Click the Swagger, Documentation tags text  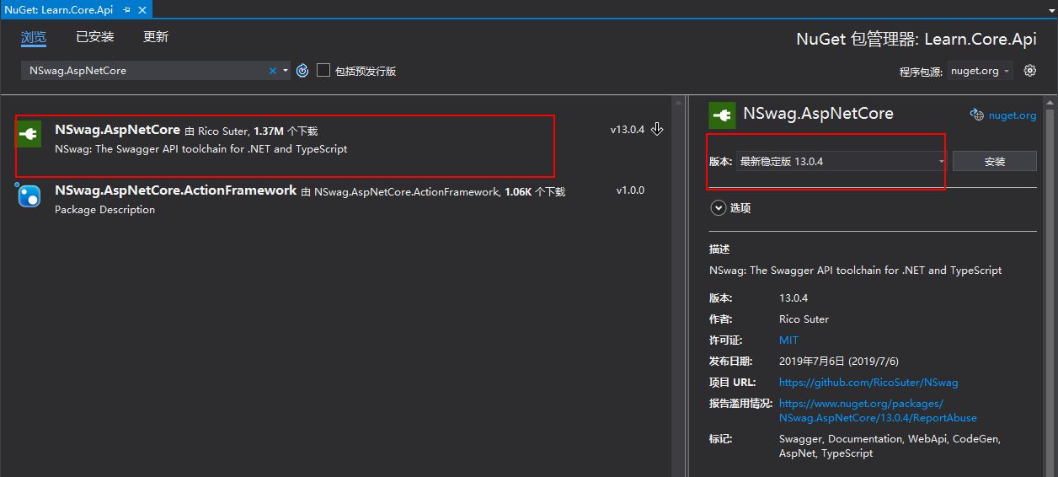click(x=890, y=446)
